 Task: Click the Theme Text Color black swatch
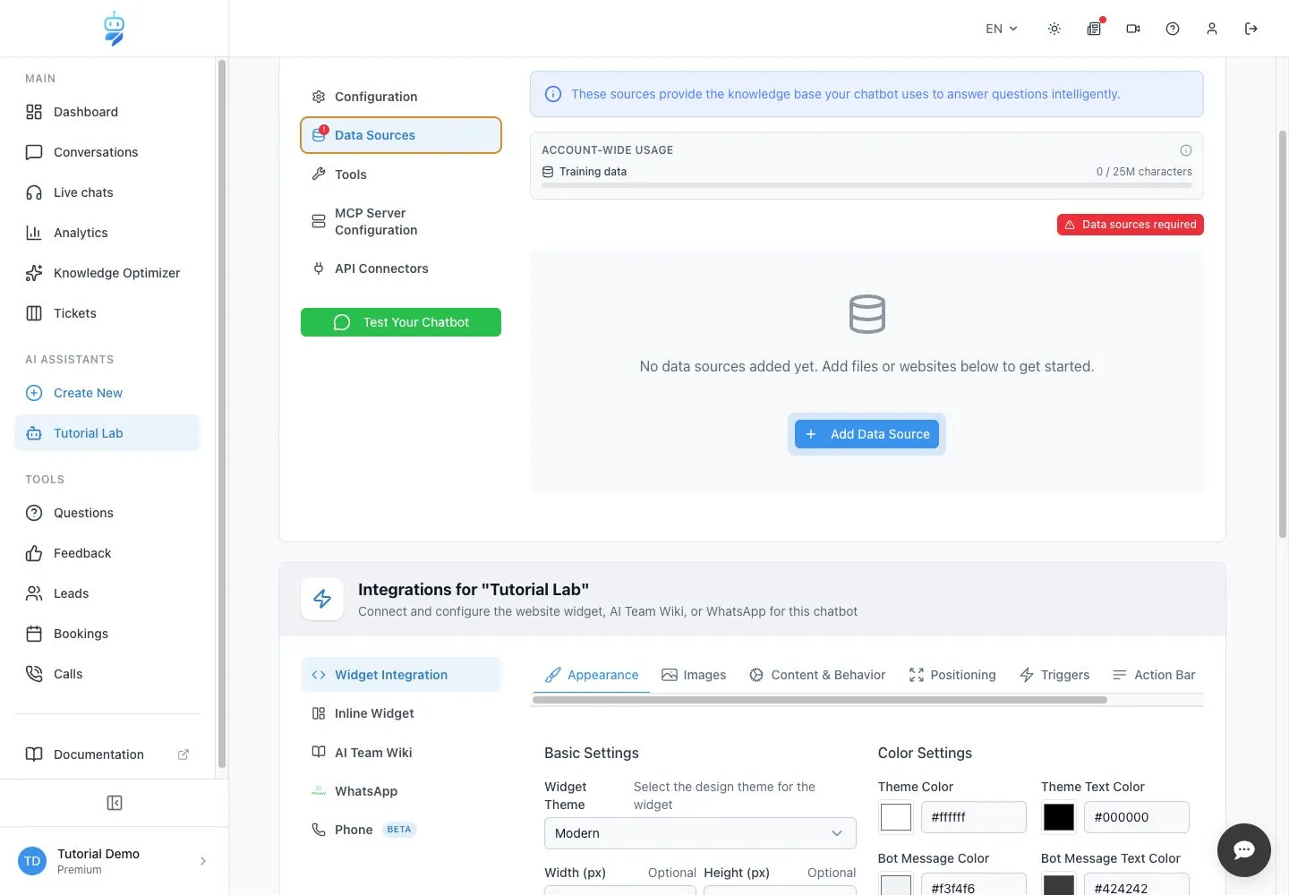[x=1059, y=817]
